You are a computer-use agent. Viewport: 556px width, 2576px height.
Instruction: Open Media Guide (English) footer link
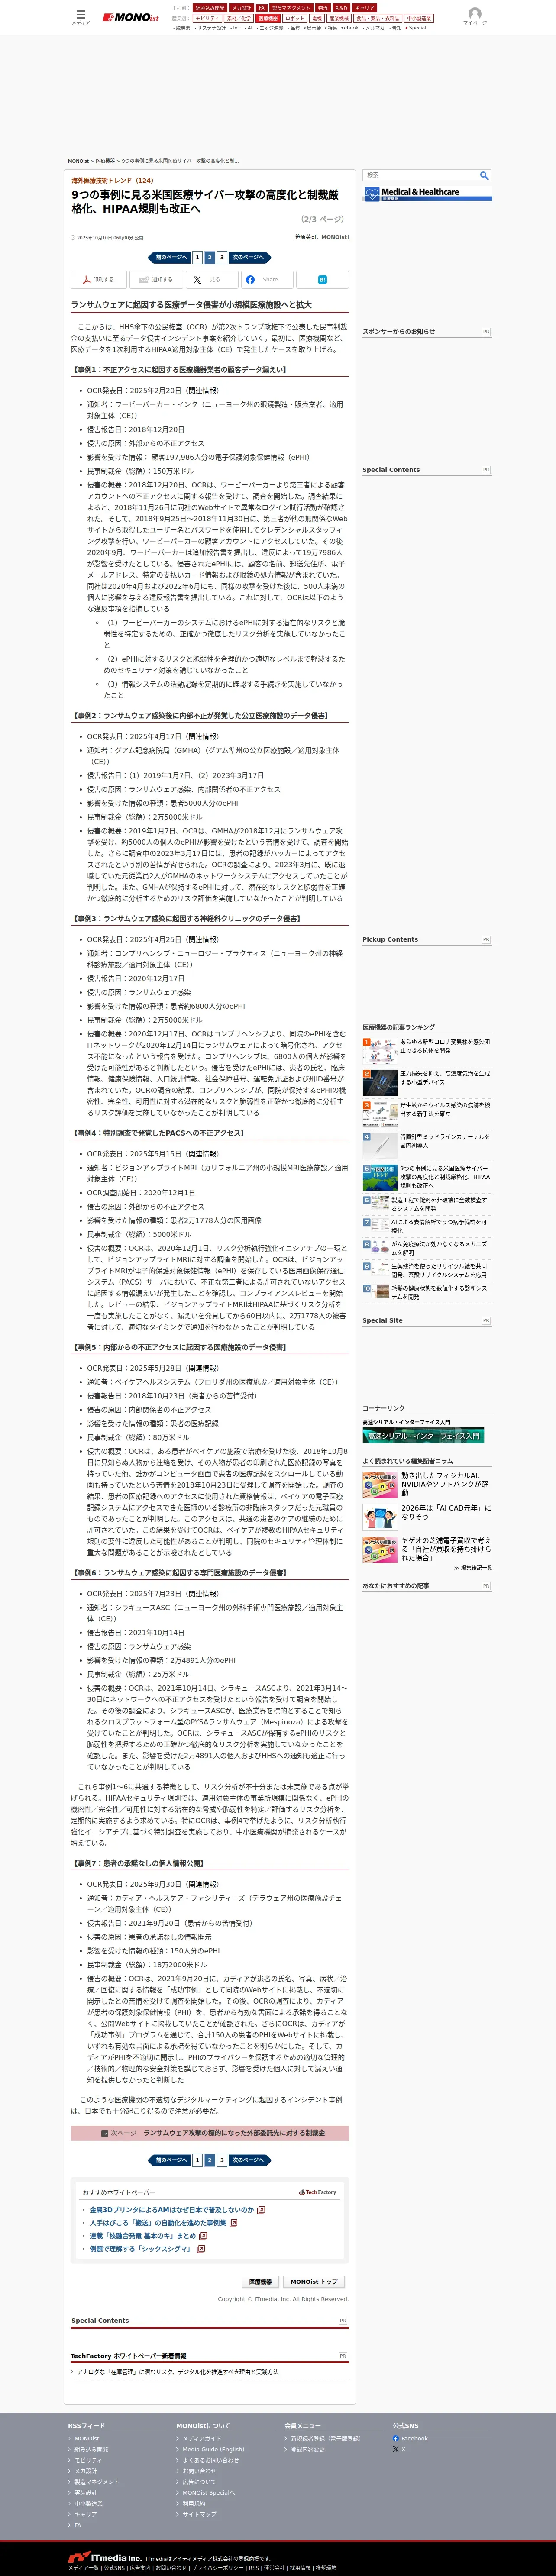pyautogui.click(x=213, y=2449)
